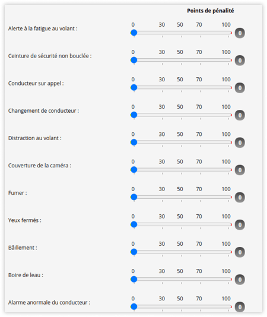Set Couverture de la caméra slider to 50

(182, 170)
